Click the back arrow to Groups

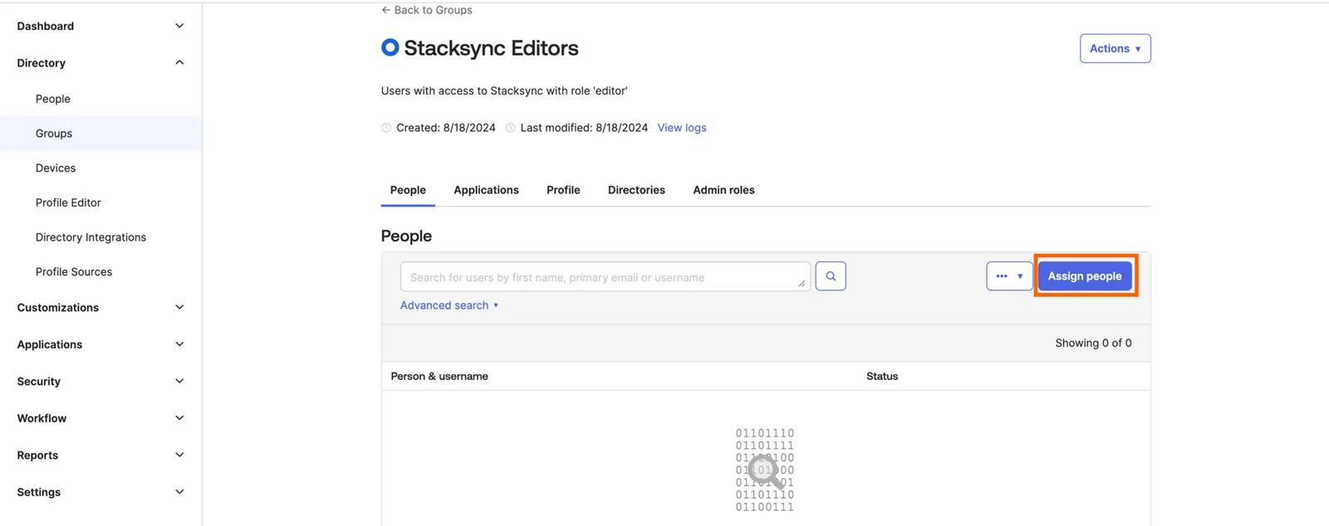(x=385, y=10)
